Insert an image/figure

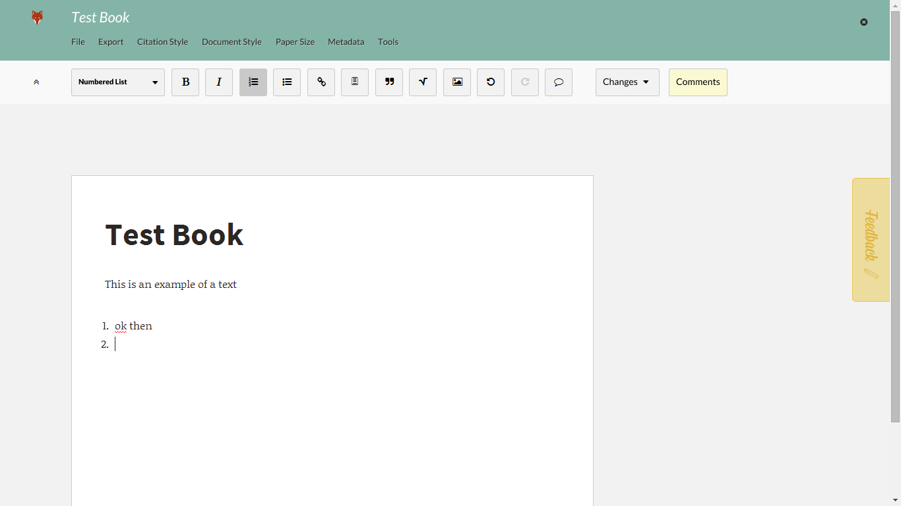(x=457, y=82)
